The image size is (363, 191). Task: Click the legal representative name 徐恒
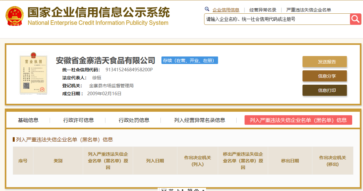coord(96,78)
